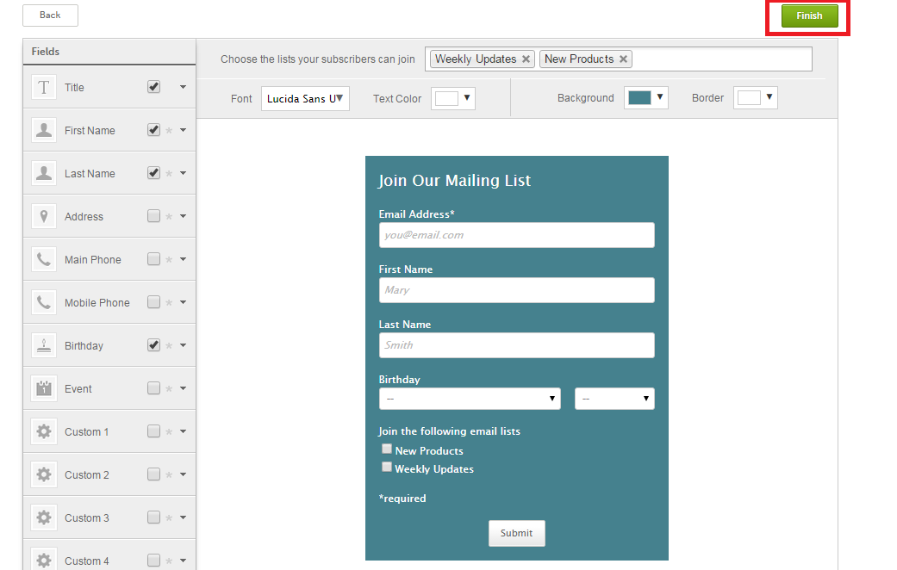Enable the Address field checkbox

coord(153,216)
